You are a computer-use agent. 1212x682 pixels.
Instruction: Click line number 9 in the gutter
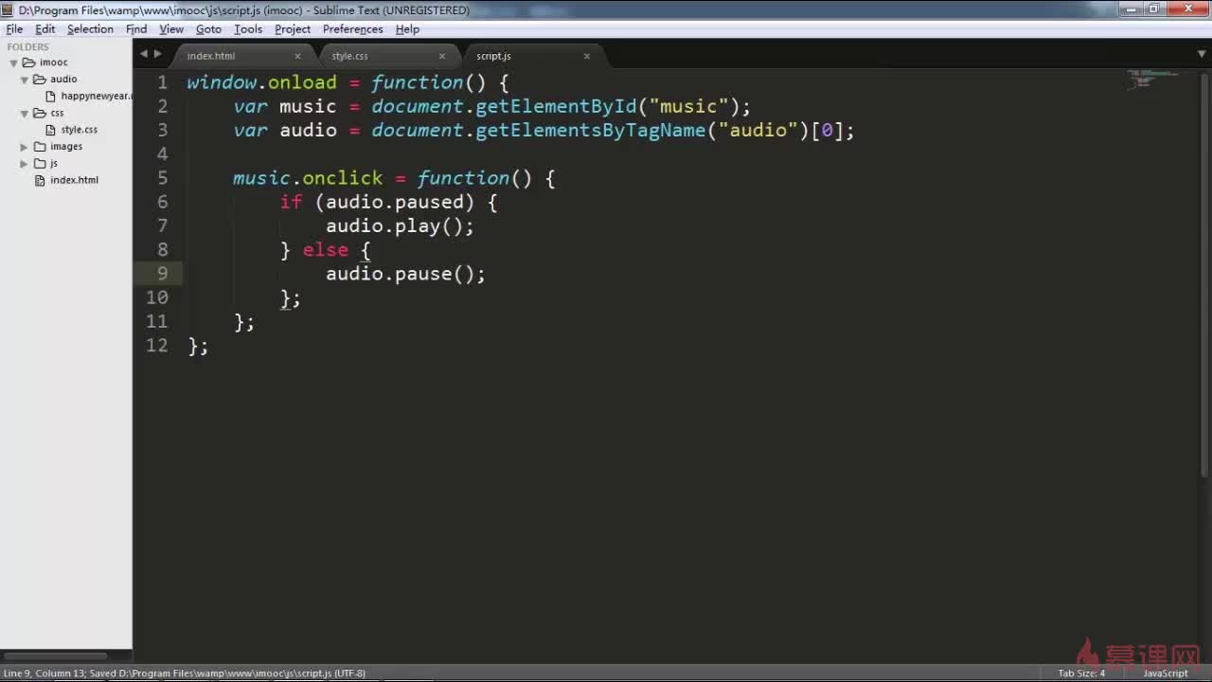tap(163, 274)
